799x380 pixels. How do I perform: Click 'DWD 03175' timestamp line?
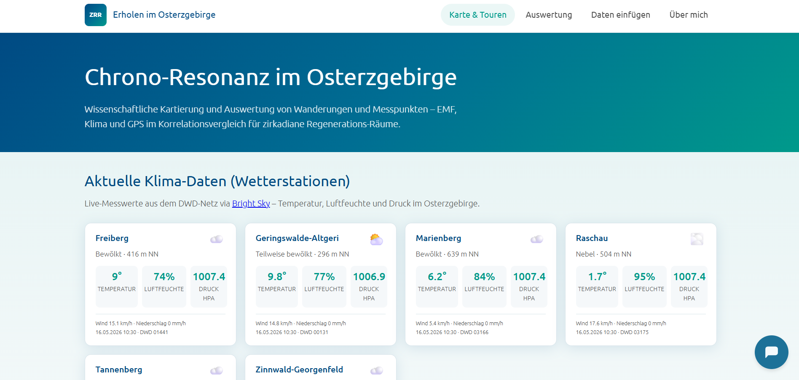[612, 332]
